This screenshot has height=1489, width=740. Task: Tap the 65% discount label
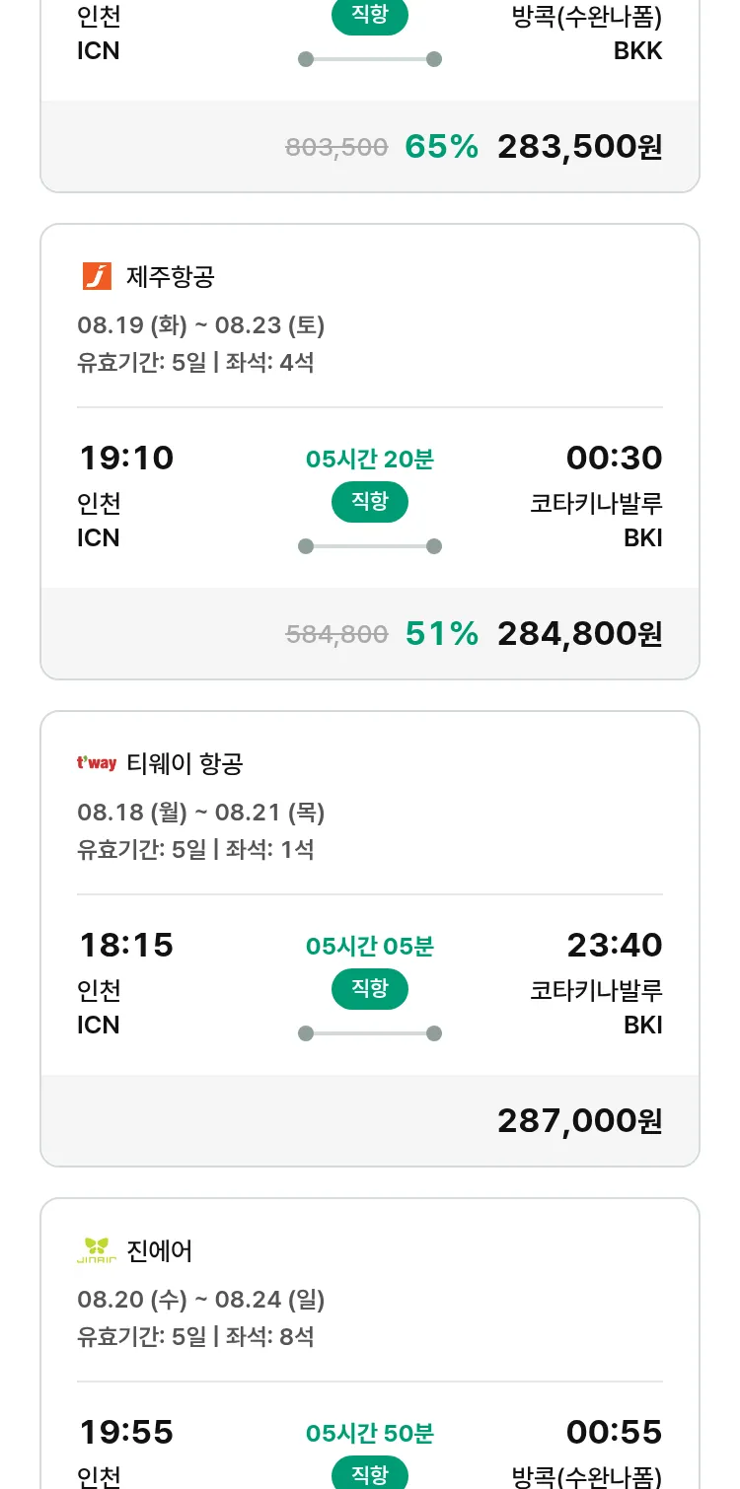(x=441, y=147)
